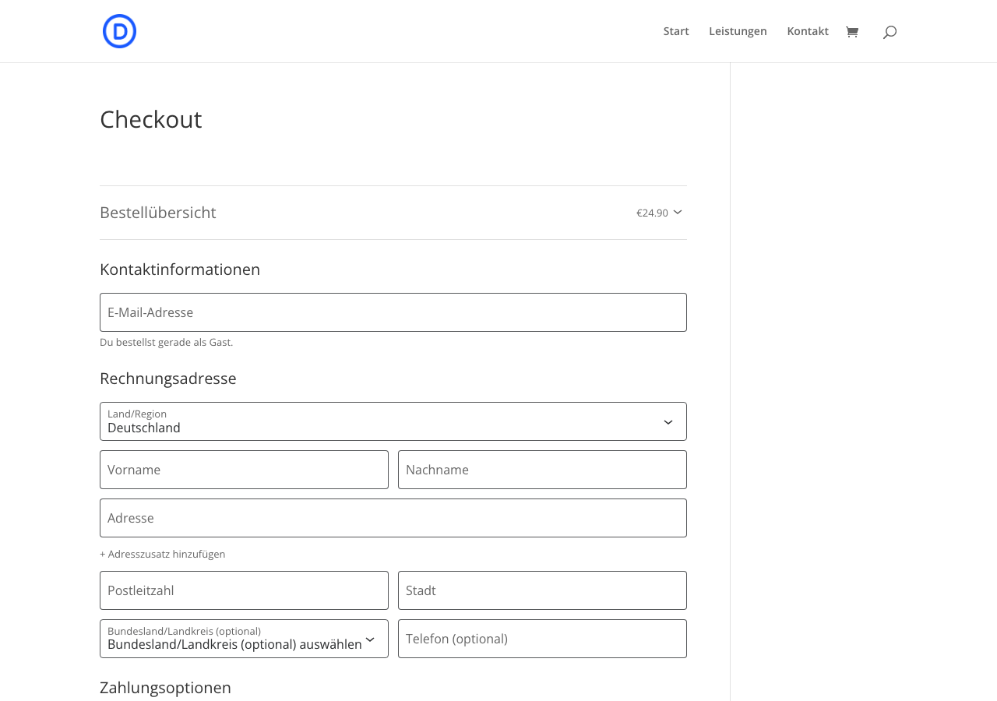Open the search icon in header
The width and height of the screenshot is (997, 701).
pyautogui.click(x=890, y=32)
